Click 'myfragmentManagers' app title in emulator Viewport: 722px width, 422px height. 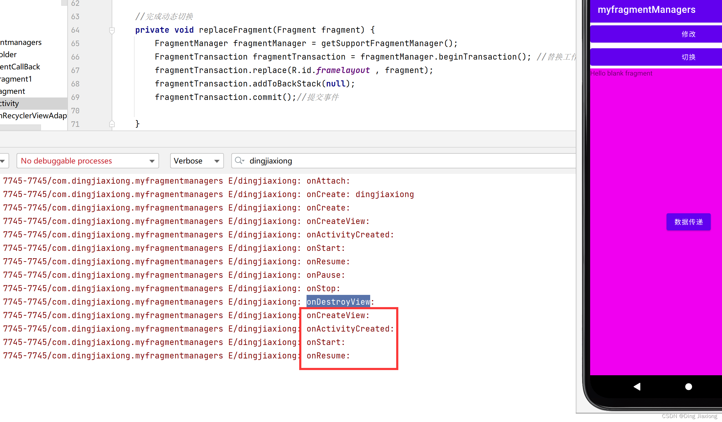[x=646, y=10]
